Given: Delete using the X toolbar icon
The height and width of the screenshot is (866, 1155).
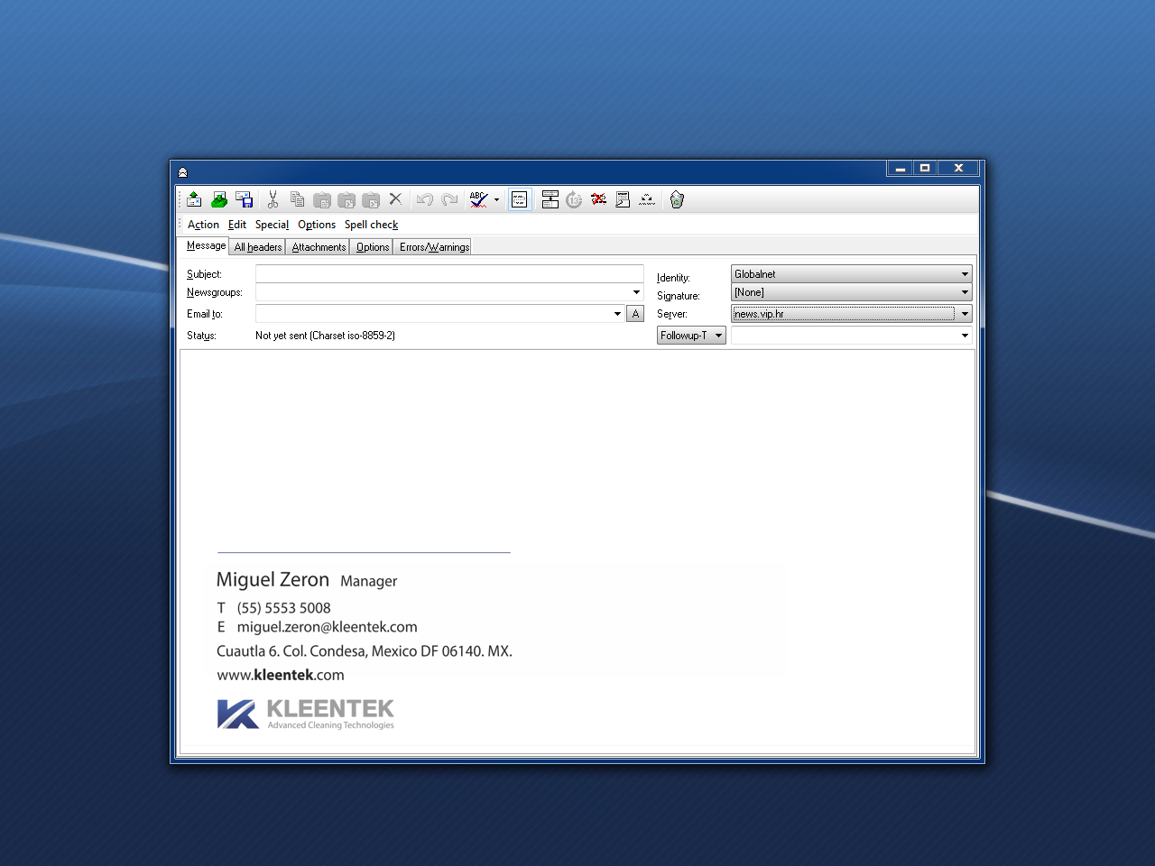Looking at the screenshot, I should (x=395, y=199).
